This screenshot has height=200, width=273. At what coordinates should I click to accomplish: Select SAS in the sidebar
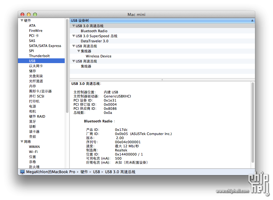coord(32,41)
